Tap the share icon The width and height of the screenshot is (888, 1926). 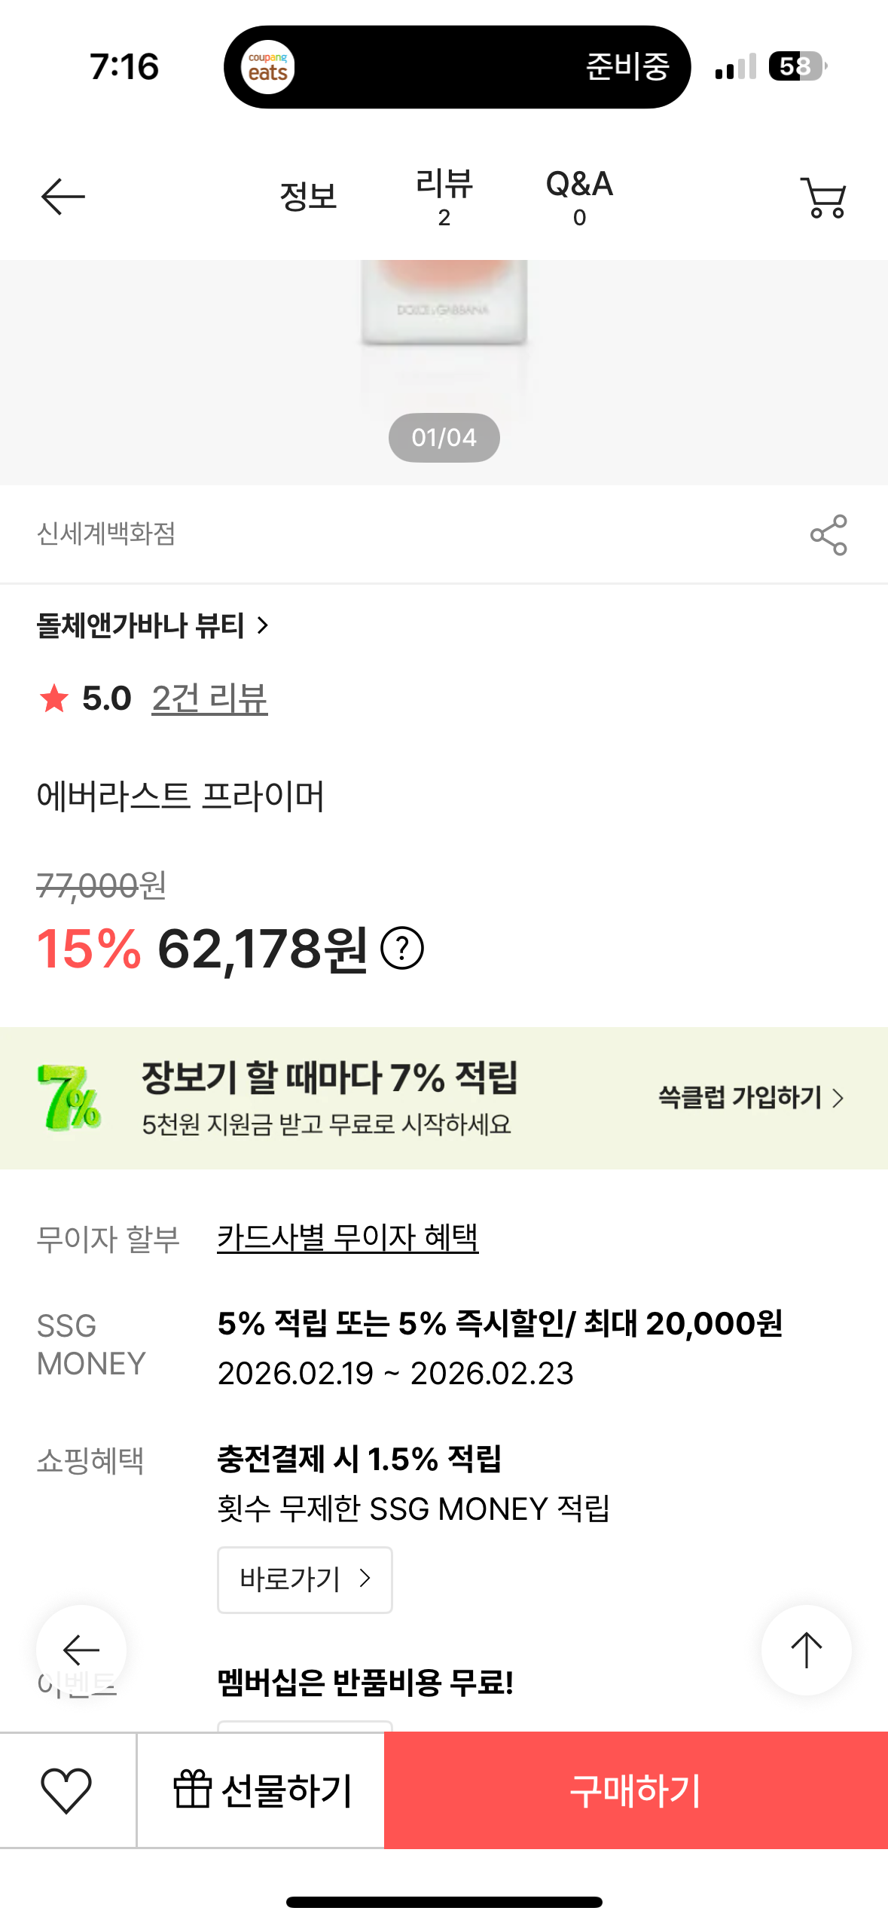828,535
